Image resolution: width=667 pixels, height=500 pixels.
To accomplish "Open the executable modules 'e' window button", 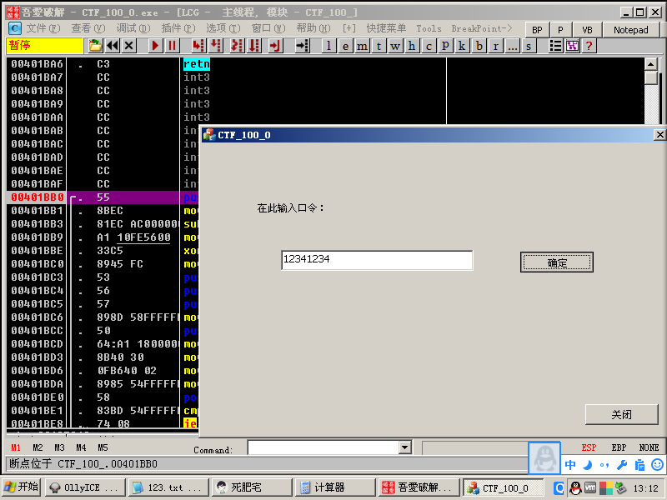I will tap(345, 46).
